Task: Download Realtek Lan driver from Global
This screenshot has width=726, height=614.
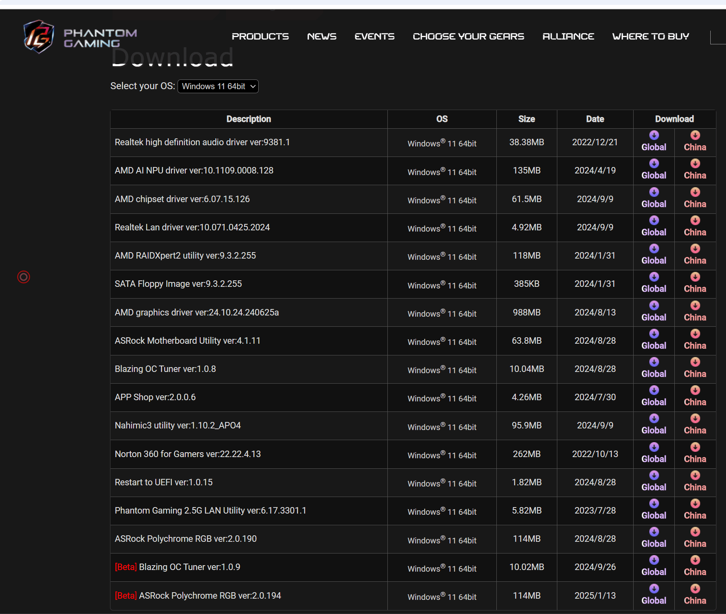Action: coord(654,227)
